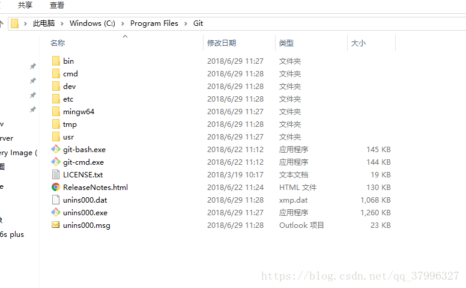Click the pin icon beside the etc row
This screenshot has height=288, width=466.
[32, 95]
